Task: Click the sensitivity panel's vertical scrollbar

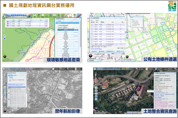Action: (80, 33)
